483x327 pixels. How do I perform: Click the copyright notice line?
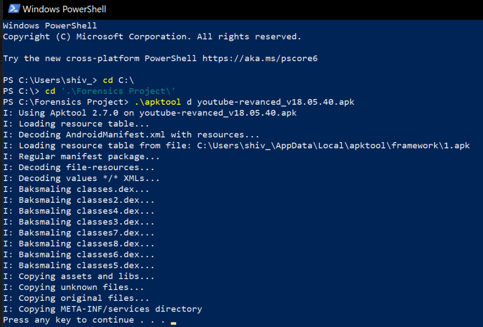pos(152,36)
